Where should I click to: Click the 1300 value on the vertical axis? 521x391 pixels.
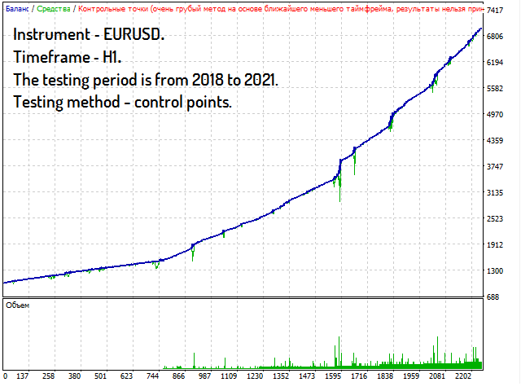[x=496, y=271]
